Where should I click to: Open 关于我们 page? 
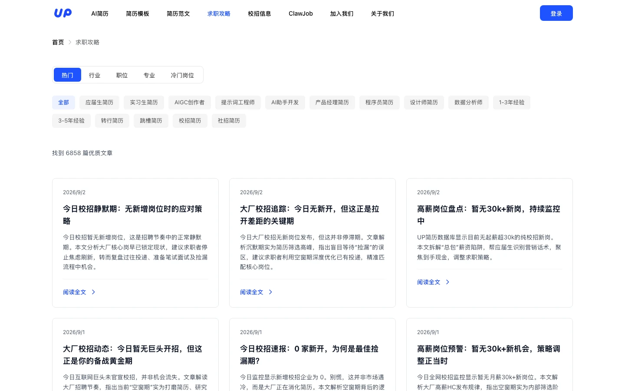[382, 13]
